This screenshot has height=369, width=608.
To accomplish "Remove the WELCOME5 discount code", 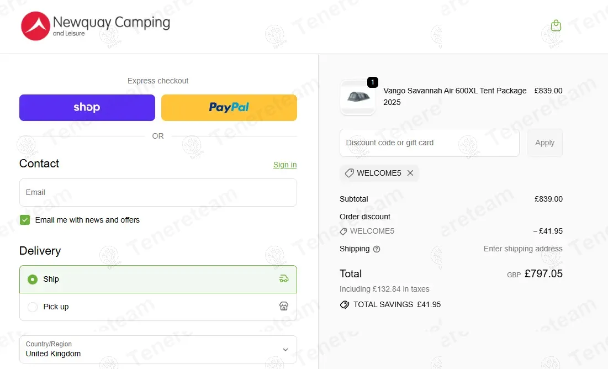I will 410,173.
